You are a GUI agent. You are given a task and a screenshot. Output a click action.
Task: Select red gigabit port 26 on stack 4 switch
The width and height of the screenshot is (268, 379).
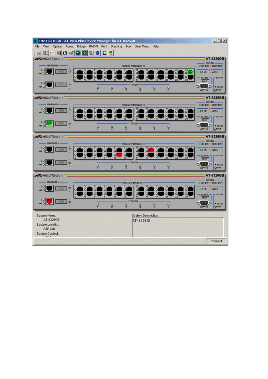(49, 201)
